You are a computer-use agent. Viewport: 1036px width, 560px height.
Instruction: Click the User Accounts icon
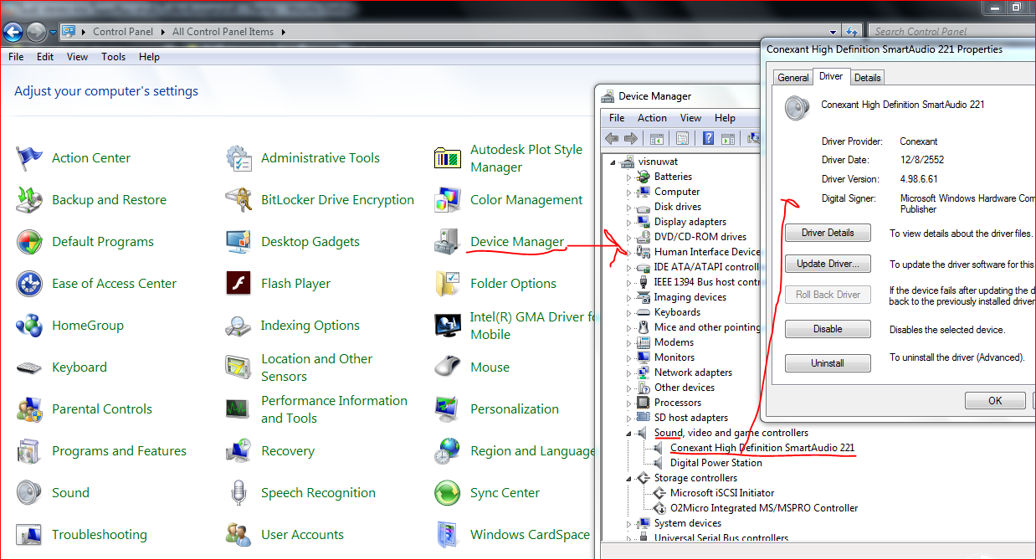click(x=238, y=534)
